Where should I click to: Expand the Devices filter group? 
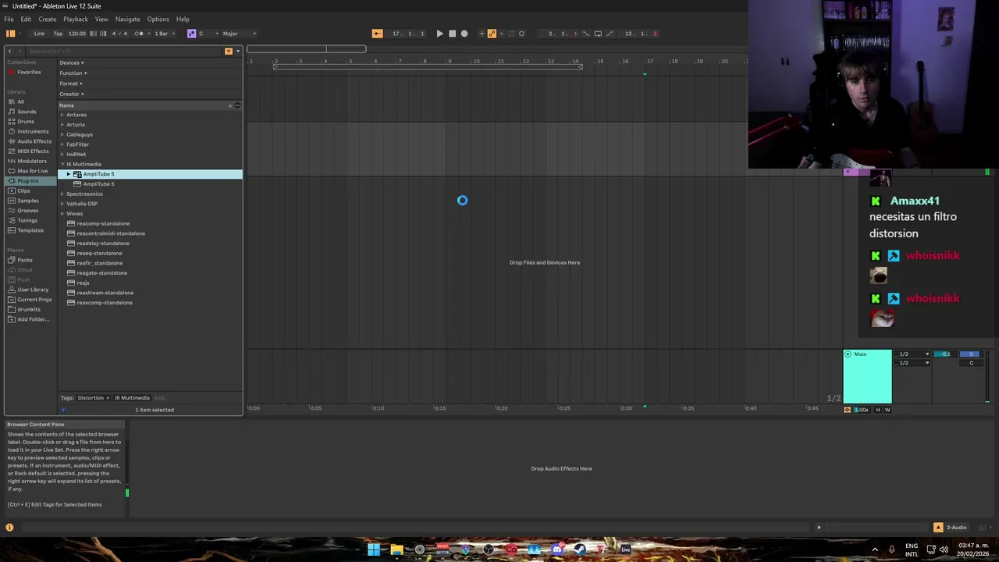point(72,62)
